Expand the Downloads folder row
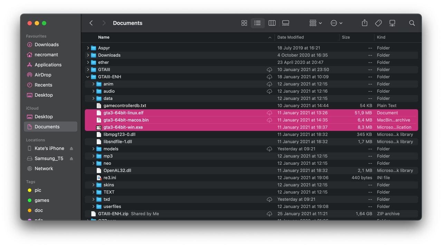The image size is (442, 247). click(88, 55)
